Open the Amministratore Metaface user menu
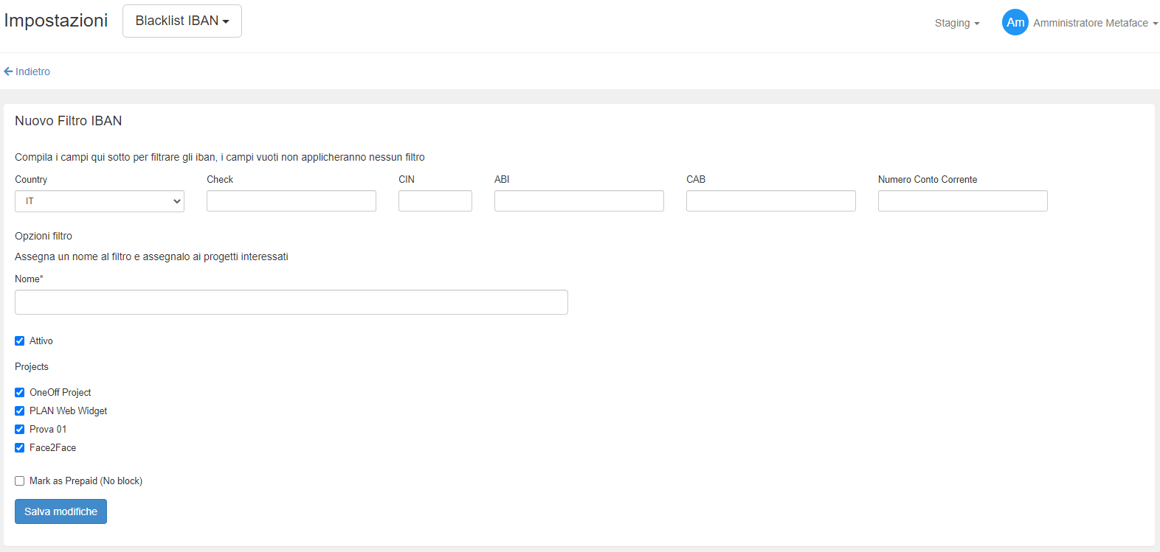 click(1094, 23)
